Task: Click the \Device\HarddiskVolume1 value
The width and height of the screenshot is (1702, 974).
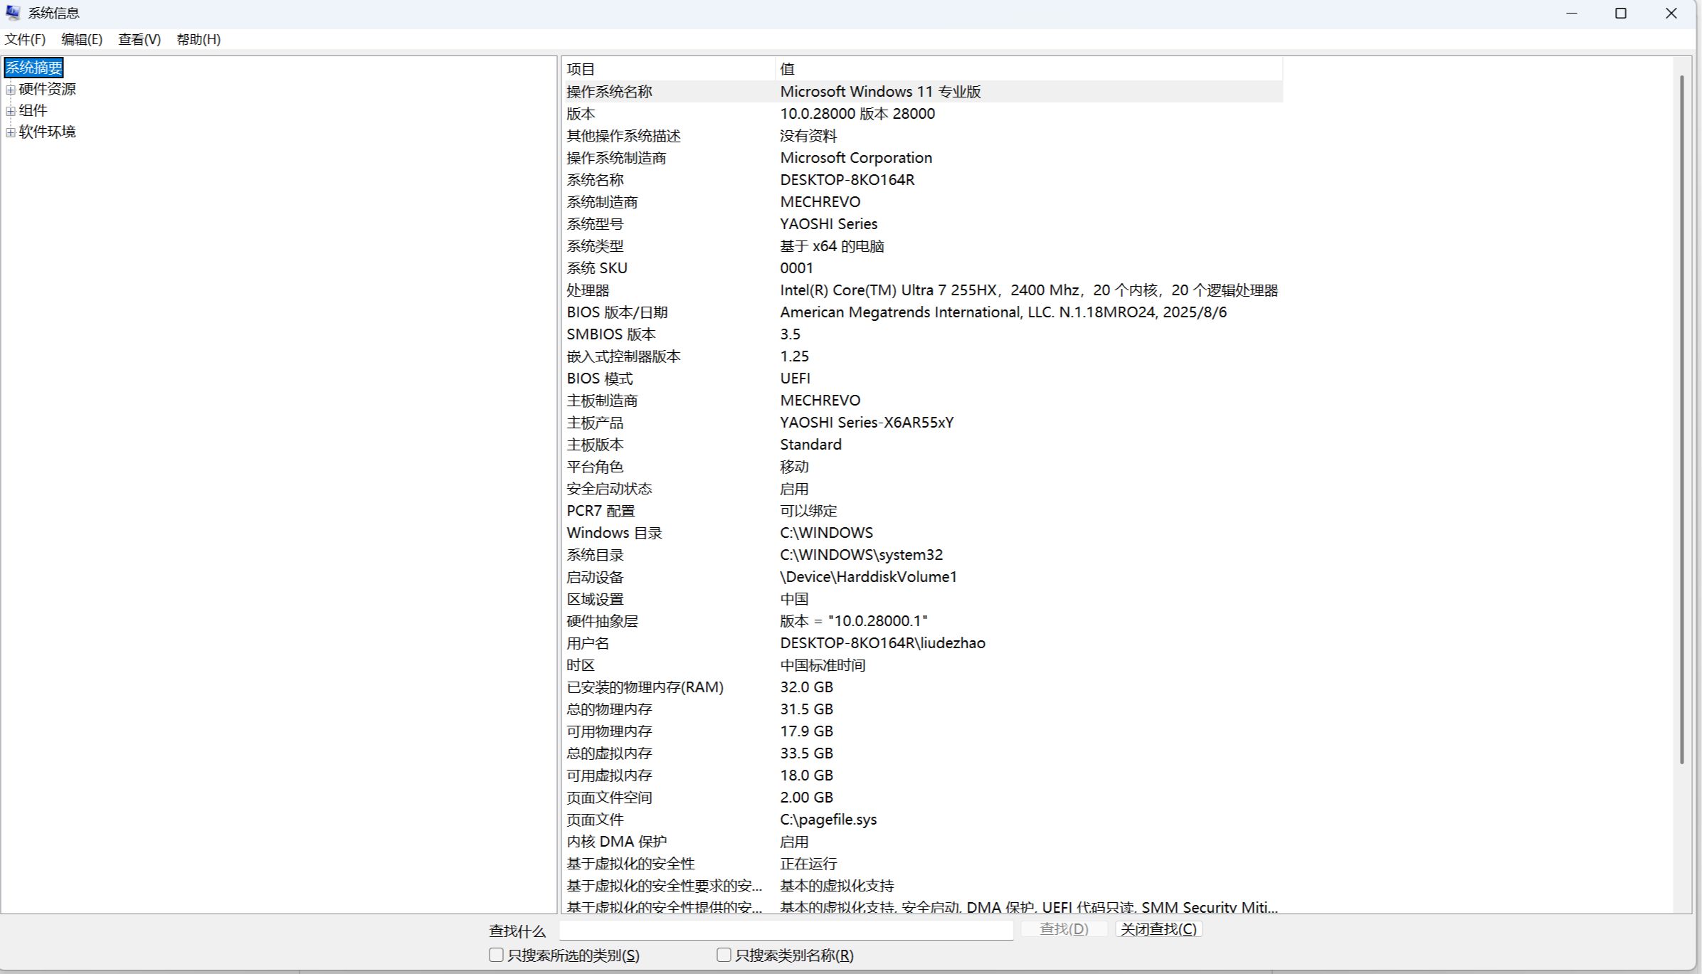Action: [869, 577]
